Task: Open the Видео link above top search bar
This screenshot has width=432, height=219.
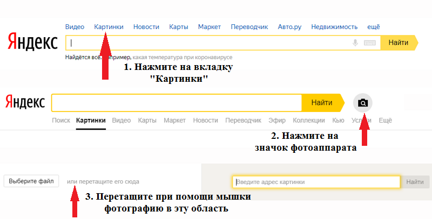Action: click(75, 27)
